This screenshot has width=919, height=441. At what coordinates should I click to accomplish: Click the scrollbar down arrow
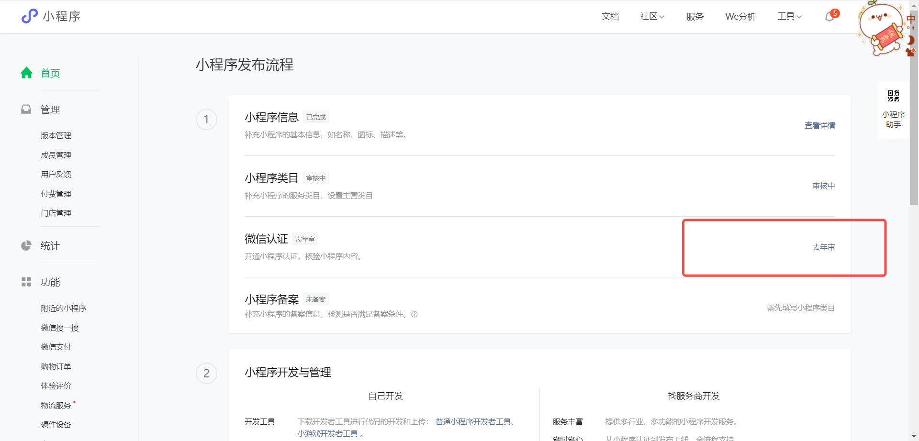[x=914, y=436]
